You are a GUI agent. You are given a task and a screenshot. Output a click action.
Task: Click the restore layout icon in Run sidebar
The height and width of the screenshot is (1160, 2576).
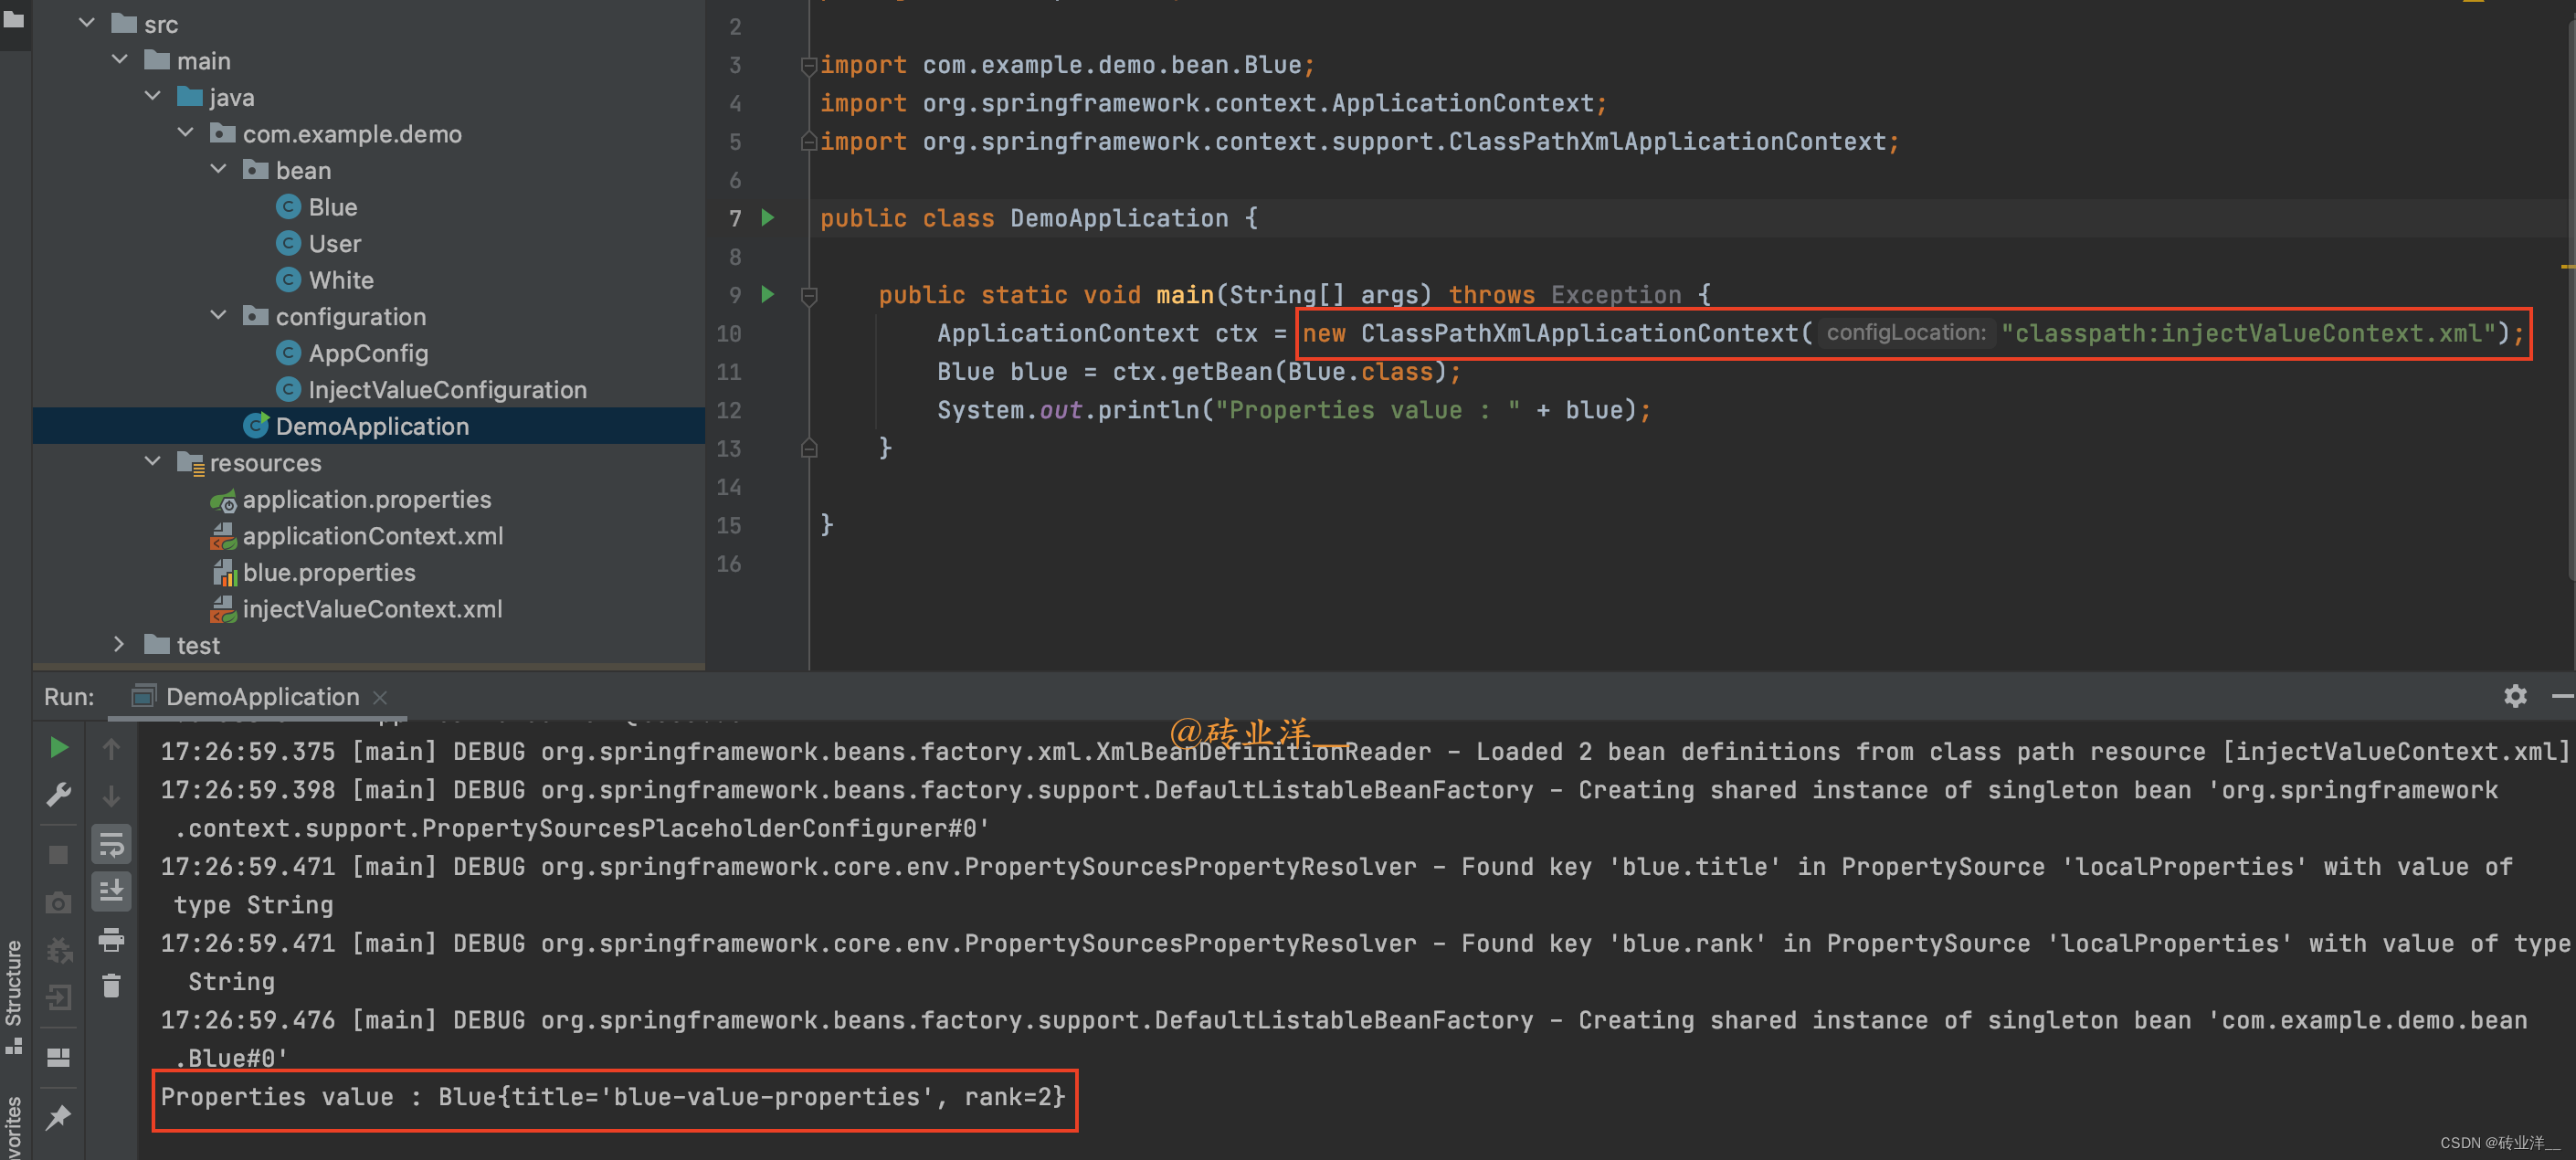[x=59, y=1057]
